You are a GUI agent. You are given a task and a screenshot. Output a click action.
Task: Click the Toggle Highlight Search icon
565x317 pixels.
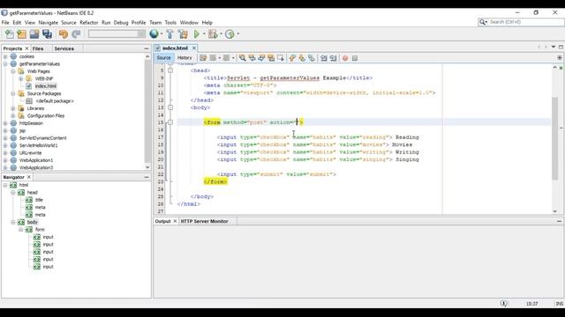tap(271, 58)
